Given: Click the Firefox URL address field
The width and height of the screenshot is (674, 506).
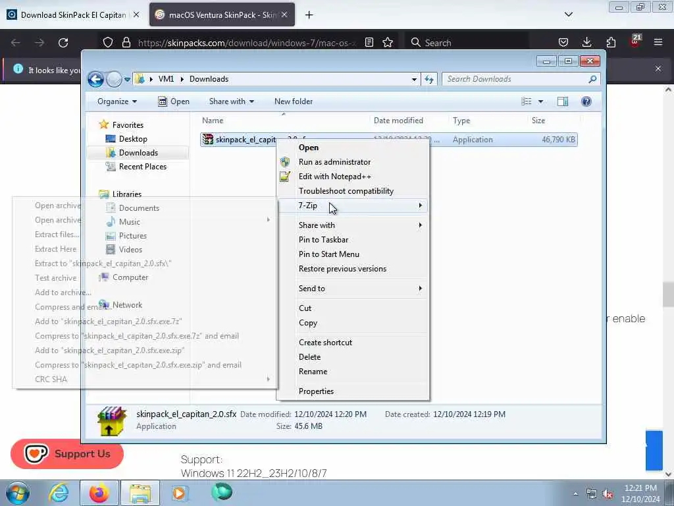Looking at the screenshot, I should [247, 43].
